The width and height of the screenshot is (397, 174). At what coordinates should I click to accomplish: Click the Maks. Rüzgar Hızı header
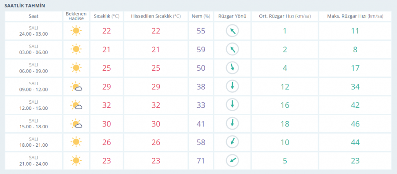[x=355, y=16]
